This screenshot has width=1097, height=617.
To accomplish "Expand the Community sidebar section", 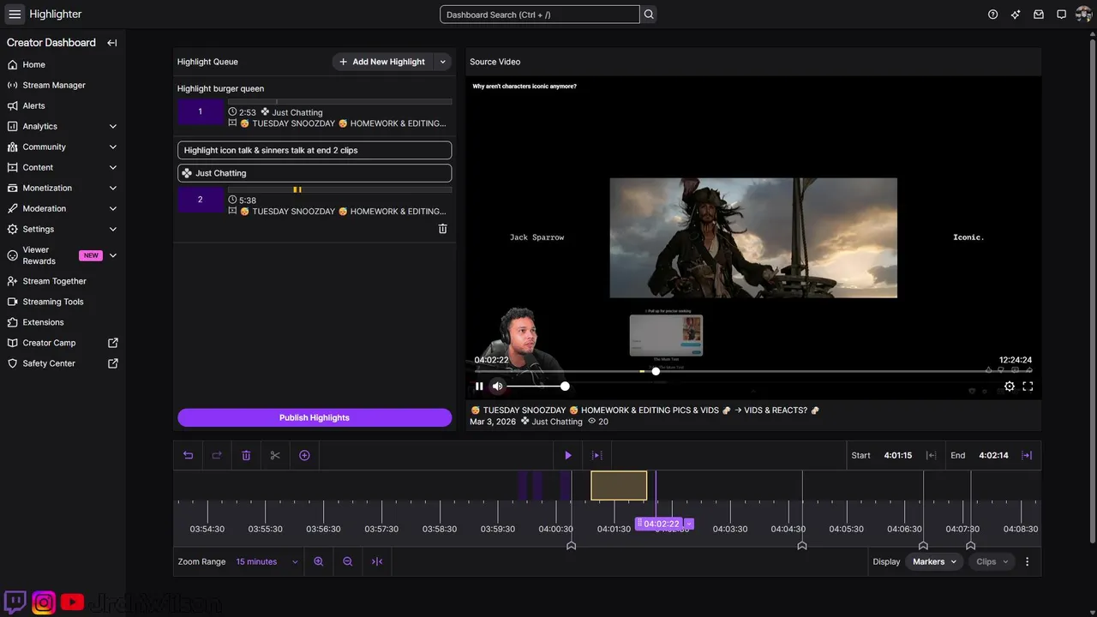I will click(x=113, y=147).
